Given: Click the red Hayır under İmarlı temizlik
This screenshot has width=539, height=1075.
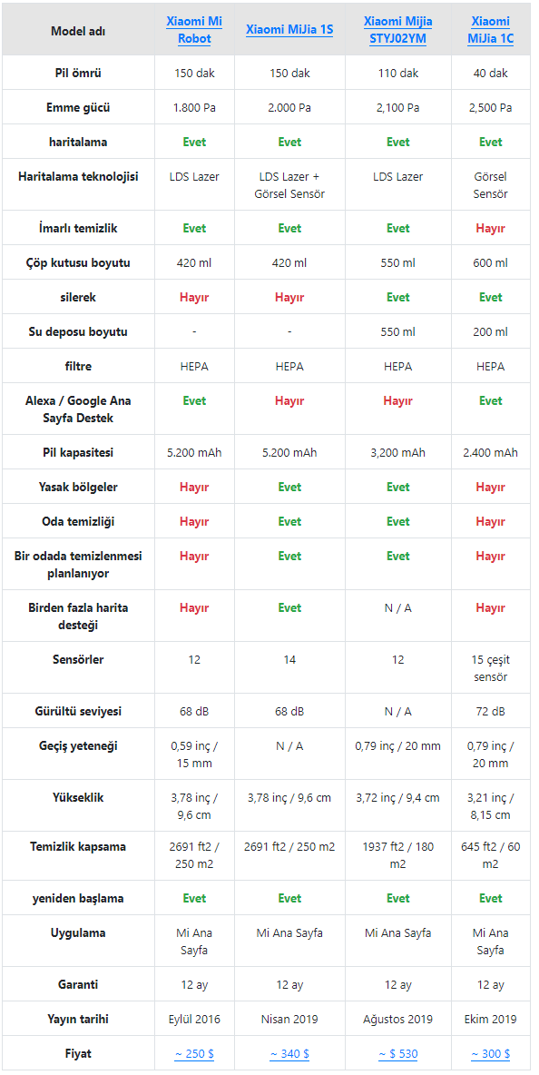Looking at the screenshot, I should pos(490,228).
